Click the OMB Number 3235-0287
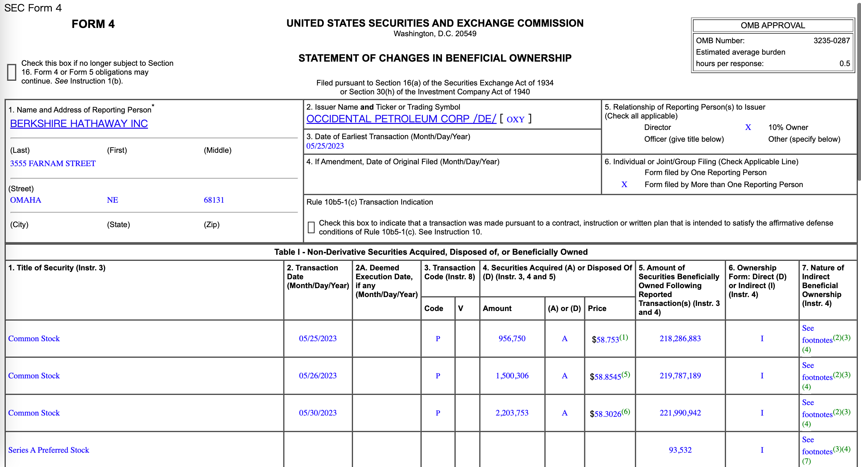 tap(831, 40)
